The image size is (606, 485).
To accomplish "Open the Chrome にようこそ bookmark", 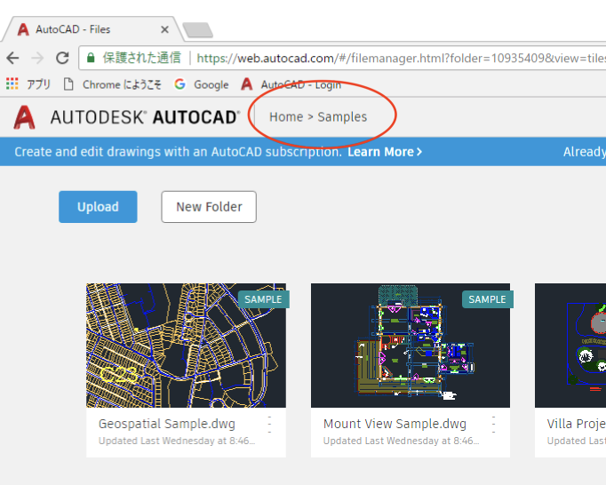I will [x=113, y=84].
